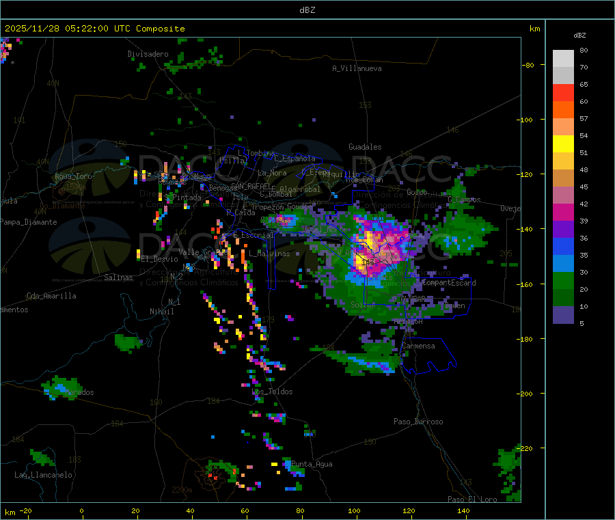Click the Nihuil place label
Screen dimensions: 615x520
pyautogui.click(x=161, y=312)
